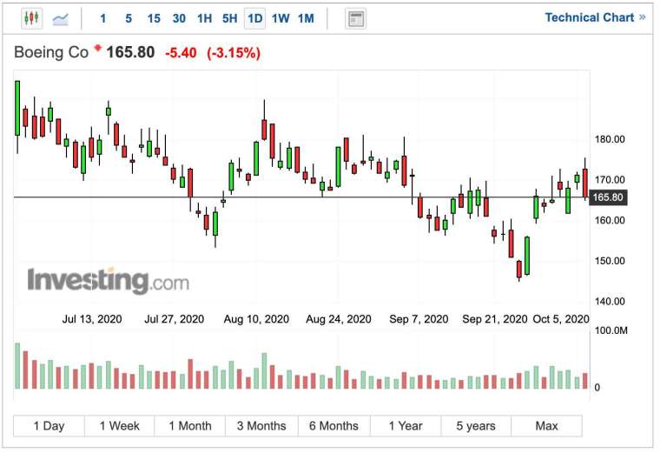Image resolution: width=660 pixels, height=453 pixels.
Task: Select the 1D interval
Action: pos(255,18)
